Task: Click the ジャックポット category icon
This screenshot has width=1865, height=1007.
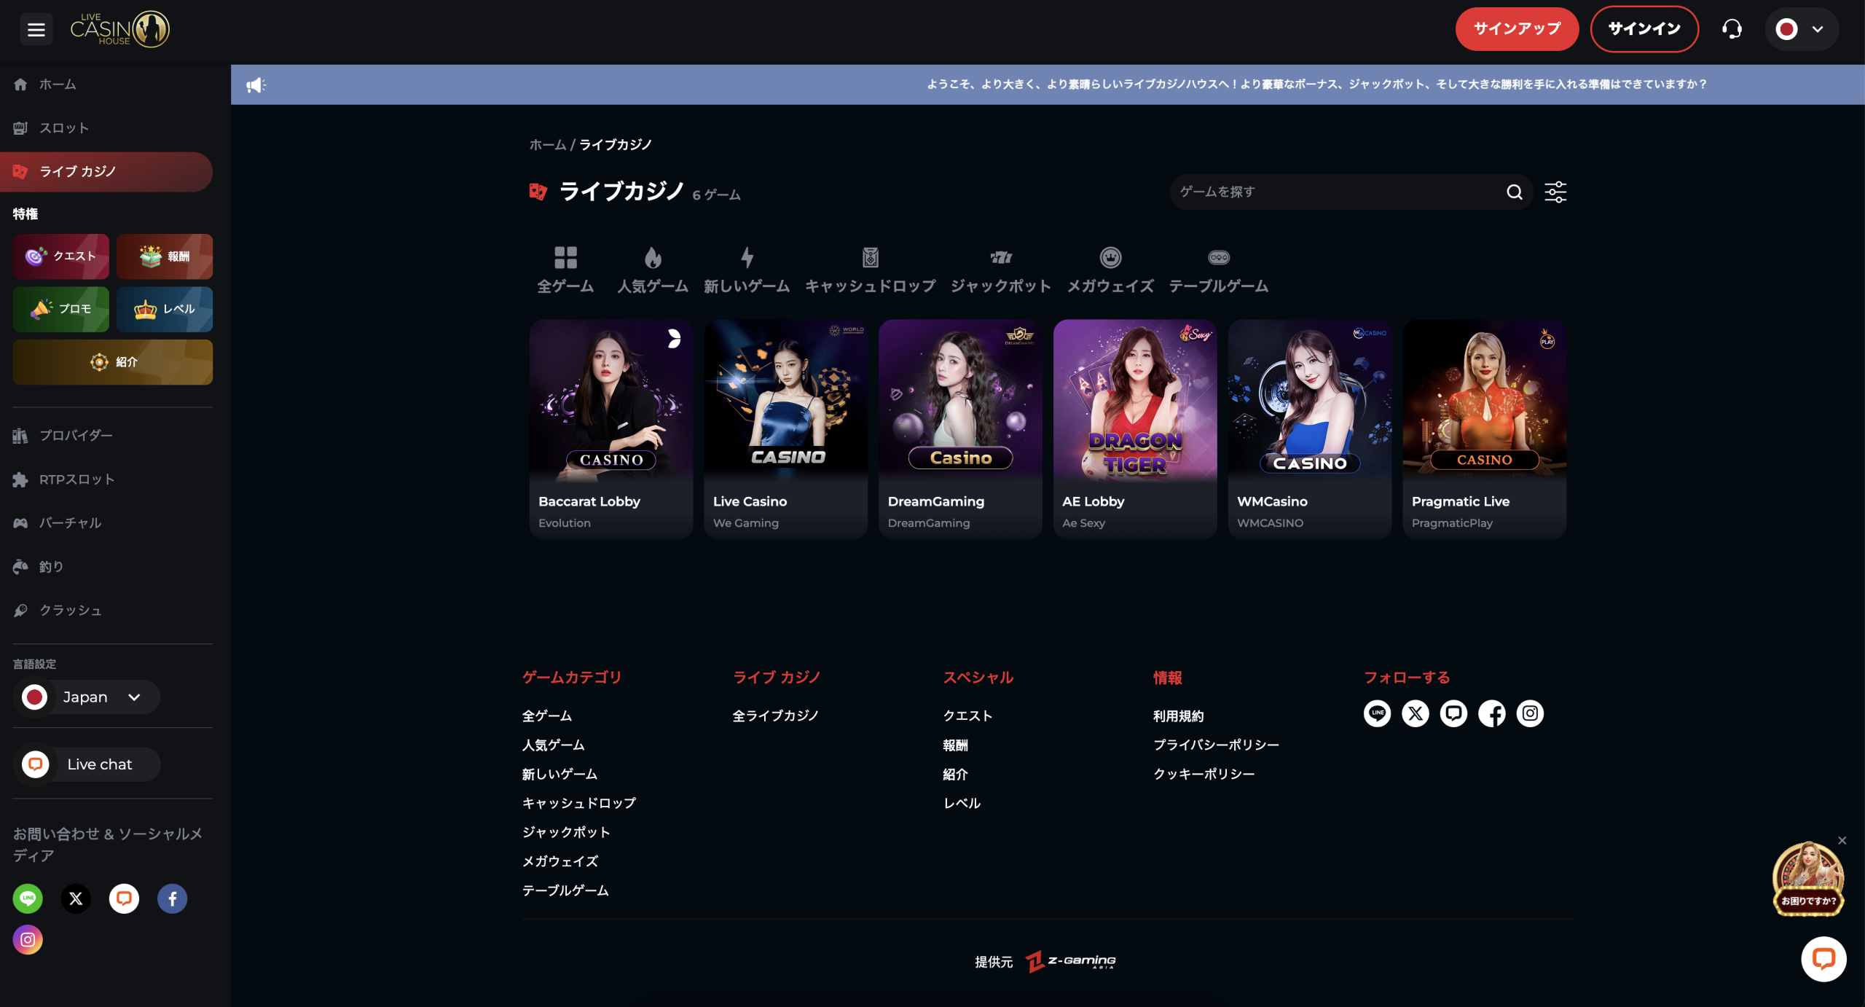Action: tap(1002, 256)
